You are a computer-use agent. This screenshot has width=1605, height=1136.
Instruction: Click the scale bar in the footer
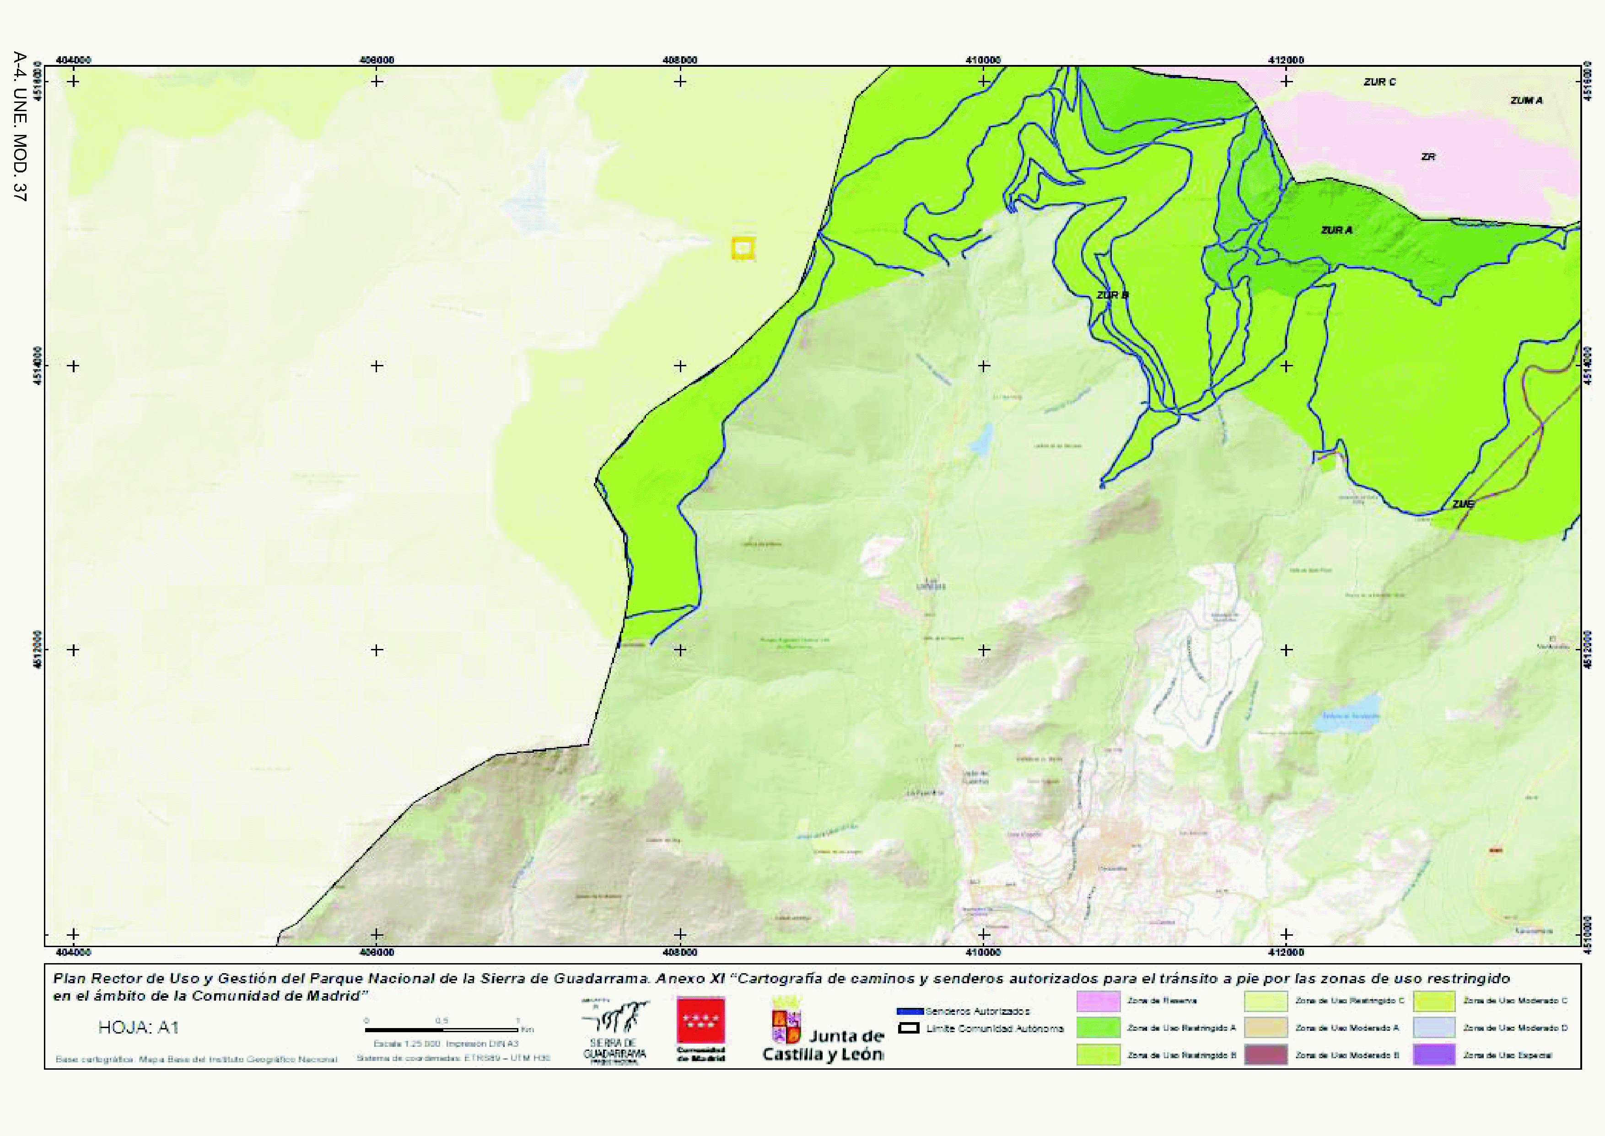pyautogui.click(x=442, y=1030)
